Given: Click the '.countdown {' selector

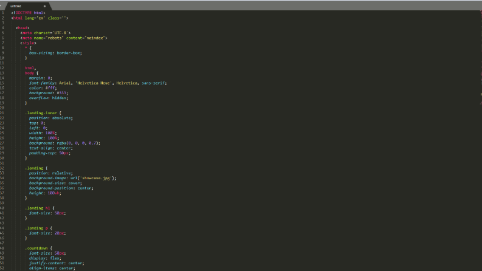Looking at the screenshot, I should click(38, 249).
